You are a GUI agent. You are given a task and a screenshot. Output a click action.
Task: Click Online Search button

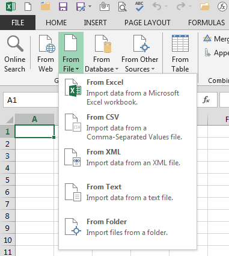15,53
